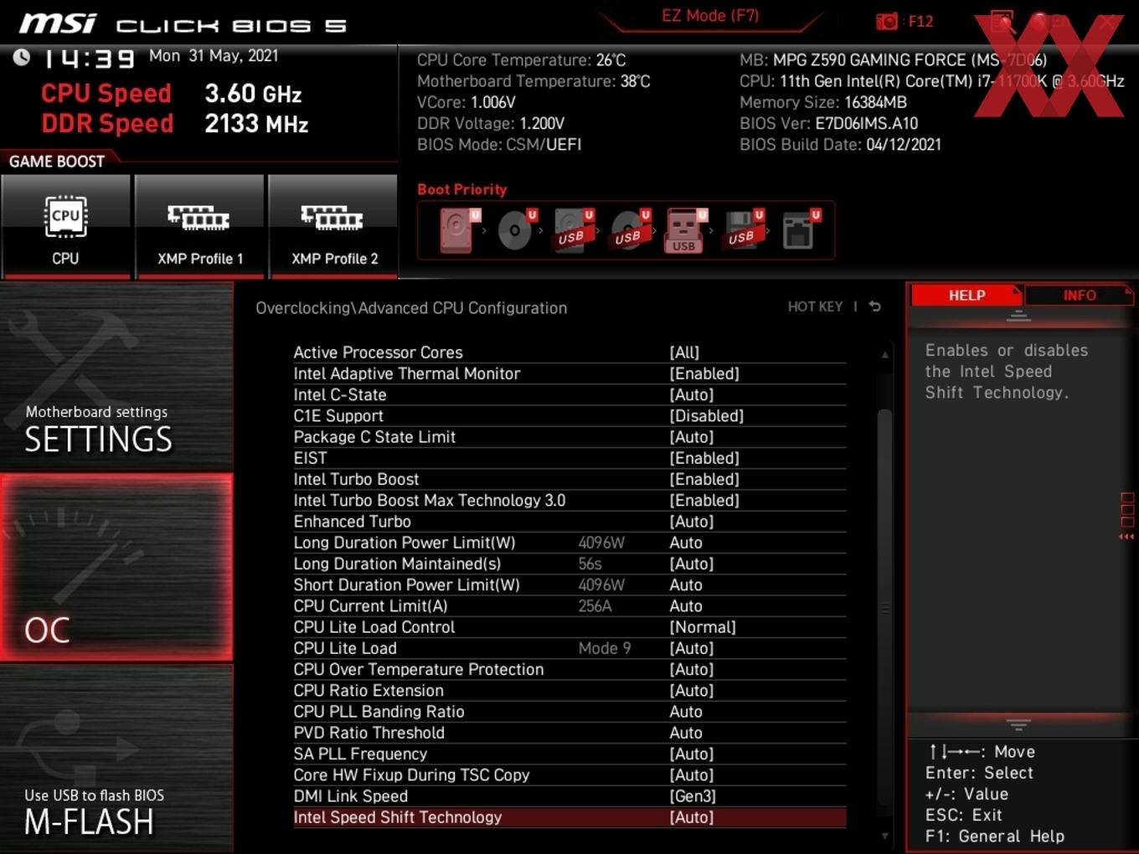The image size is (1139, 854).
Task: Toggle C1E Support [Disabled] value
Action: [706, 416]
